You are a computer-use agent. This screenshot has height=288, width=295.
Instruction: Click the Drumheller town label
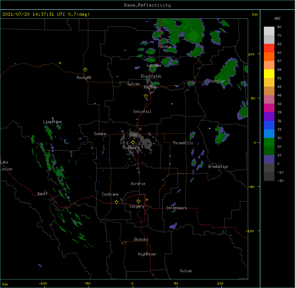click(x=218, y=167)
